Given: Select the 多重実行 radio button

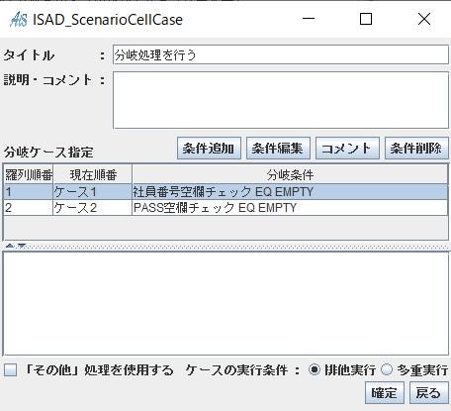Looking at the screenshot, I should click(387, 369).
